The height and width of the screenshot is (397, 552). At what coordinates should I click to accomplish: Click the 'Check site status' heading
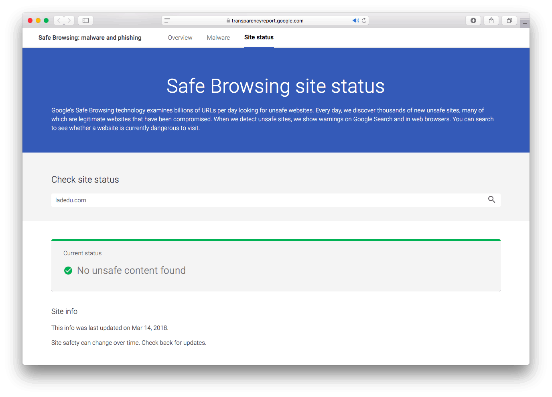coord(85,179)
